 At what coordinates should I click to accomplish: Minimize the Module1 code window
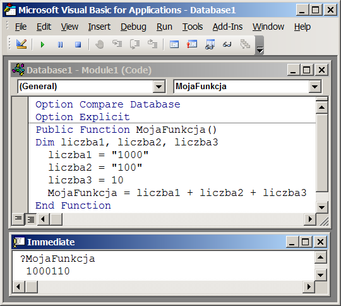(x=293, y=70)
